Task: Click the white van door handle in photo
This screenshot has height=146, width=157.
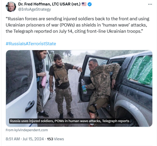Action: pyautogui.click(x=30, y=106)
